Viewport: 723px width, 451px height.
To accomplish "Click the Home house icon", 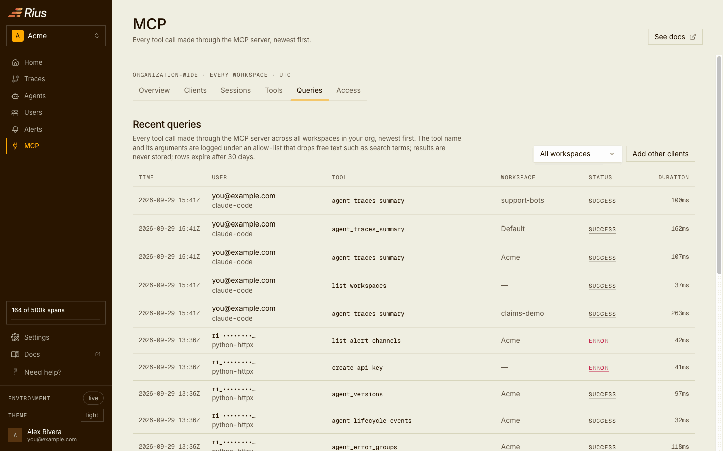I will click(15, 62).
